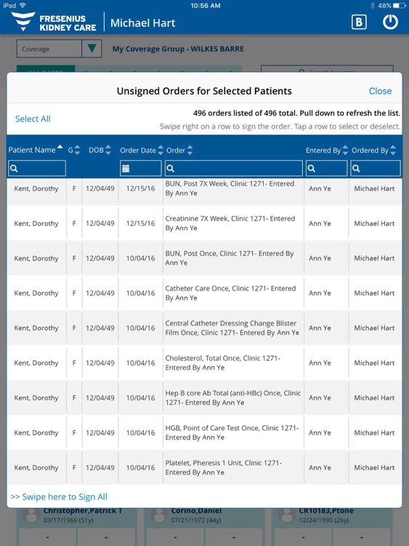Tap the Select All link
The height and width of the screenshot is (546, 409).
(33, 119)
